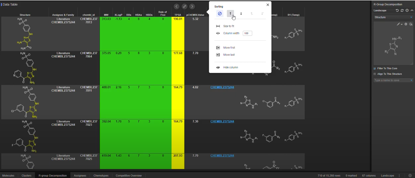The height and width of the screenshot is (178, 415).
Task: Enable Align To This Structure
Action: pos(375,74)
